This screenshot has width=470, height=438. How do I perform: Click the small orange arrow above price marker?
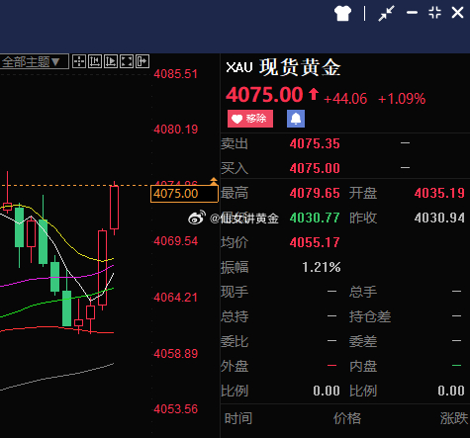214,180
